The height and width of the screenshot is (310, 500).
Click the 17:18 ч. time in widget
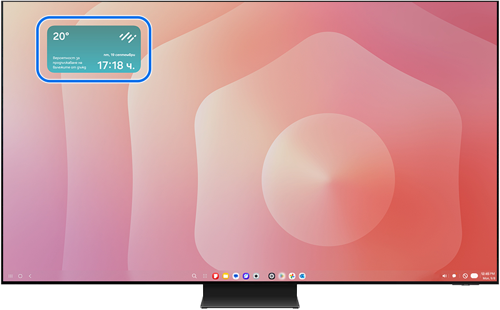116,65
